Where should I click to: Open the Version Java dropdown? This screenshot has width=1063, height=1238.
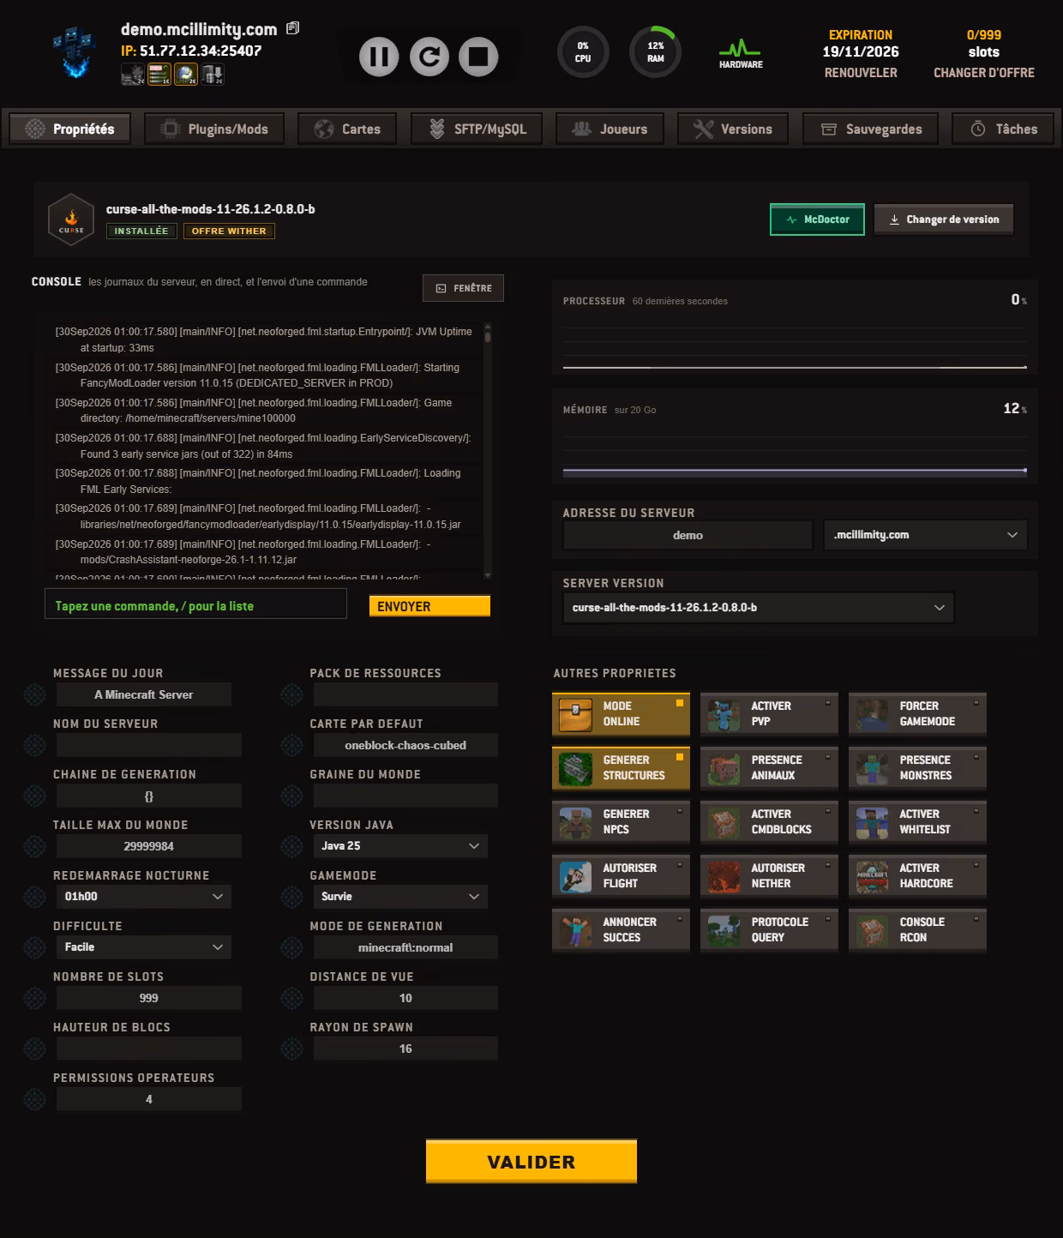(400, 846)
